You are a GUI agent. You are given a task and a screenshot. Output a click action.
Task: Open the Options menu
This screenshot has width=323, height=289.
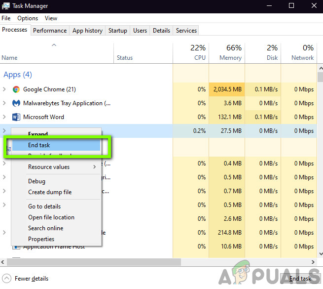pos(28,18)
